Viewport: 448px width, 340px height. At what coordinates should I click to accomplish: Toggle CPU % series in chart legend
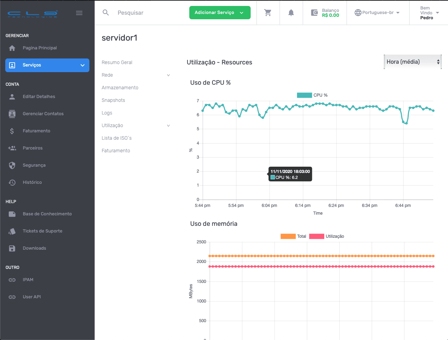[x=312, y=95]
